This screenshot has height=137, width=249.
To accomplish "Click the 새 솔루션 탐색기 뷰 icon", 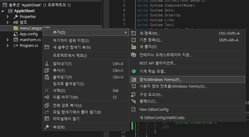I will click(47, 47).
